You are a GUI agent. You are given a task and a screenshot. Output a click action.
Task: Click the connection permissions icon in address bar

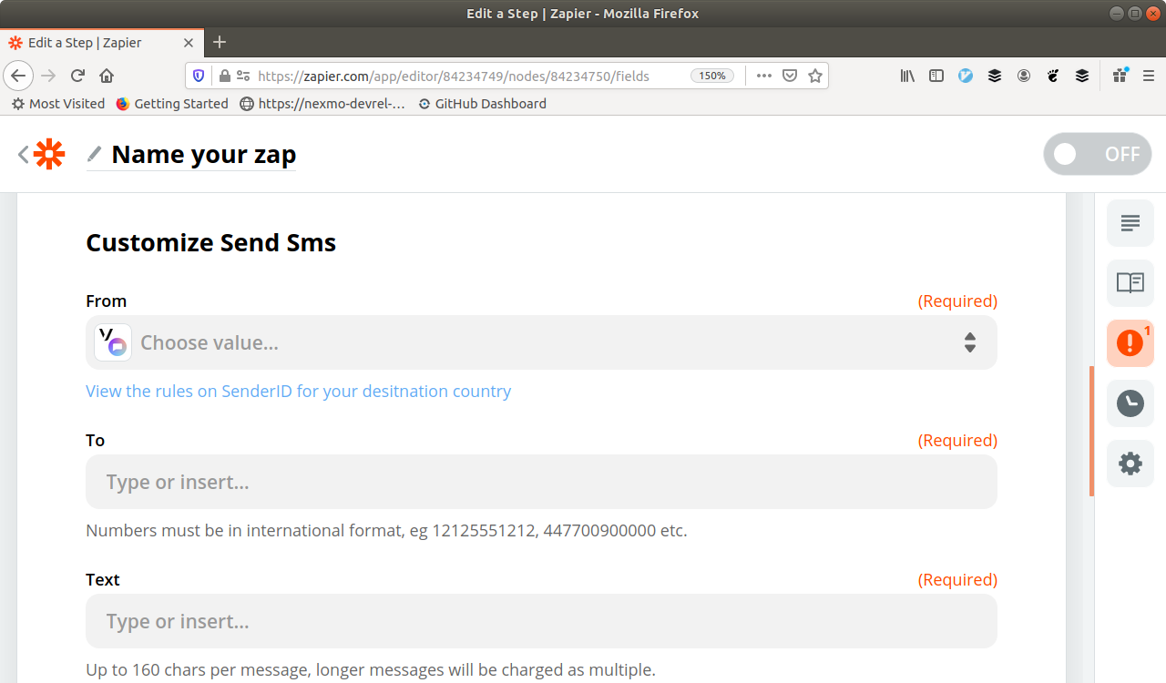coord(242,76)
